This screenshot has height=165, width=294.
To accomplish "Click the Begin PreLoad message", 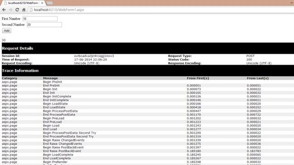I will [x=54, y=118].
